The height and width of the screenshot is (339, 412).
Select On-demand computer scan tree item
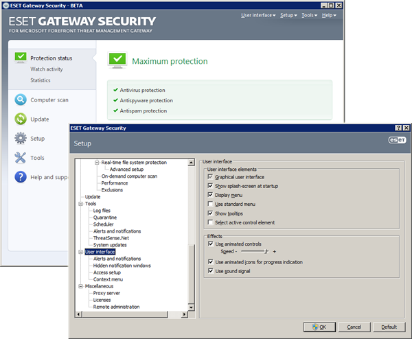coord(129,176)
